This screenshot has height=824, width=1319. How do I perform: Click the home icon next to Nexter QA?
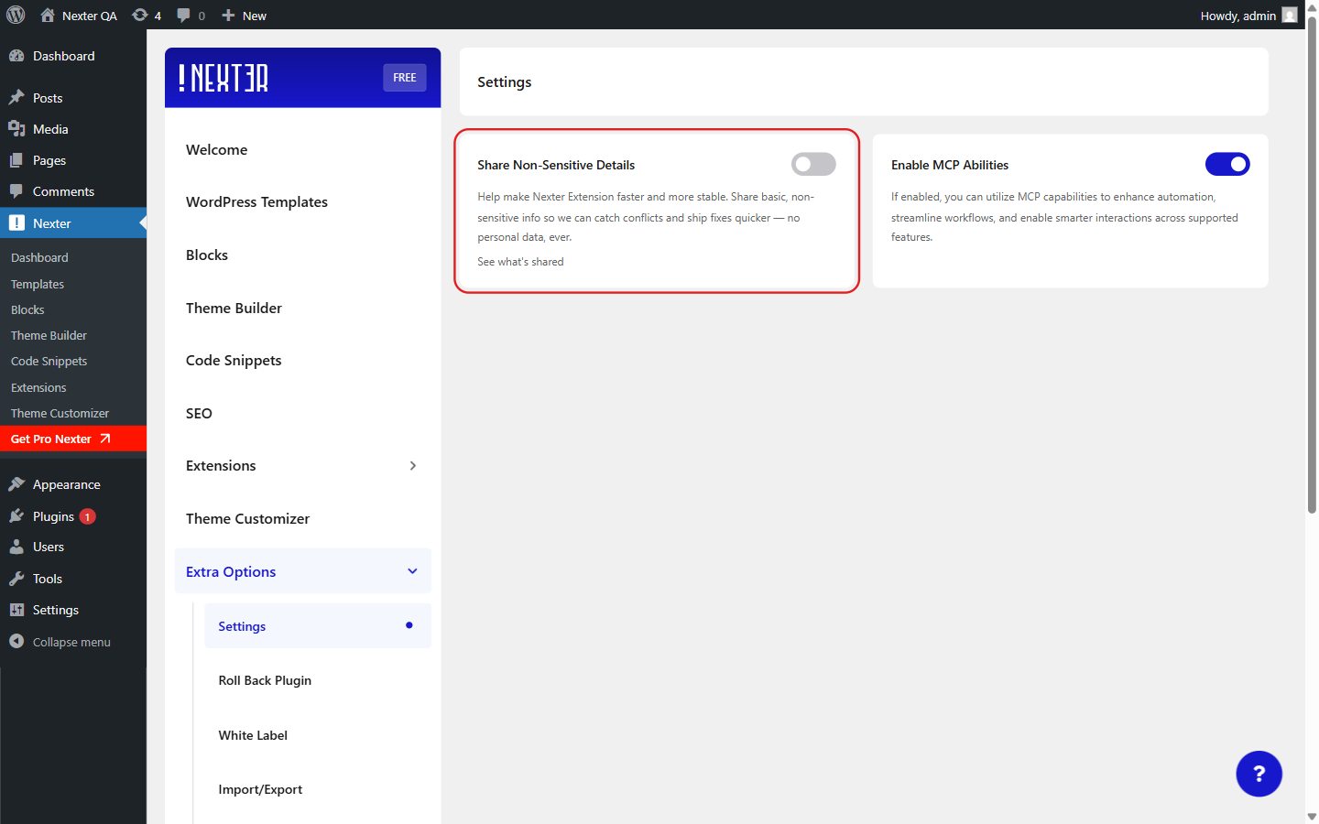48,16
